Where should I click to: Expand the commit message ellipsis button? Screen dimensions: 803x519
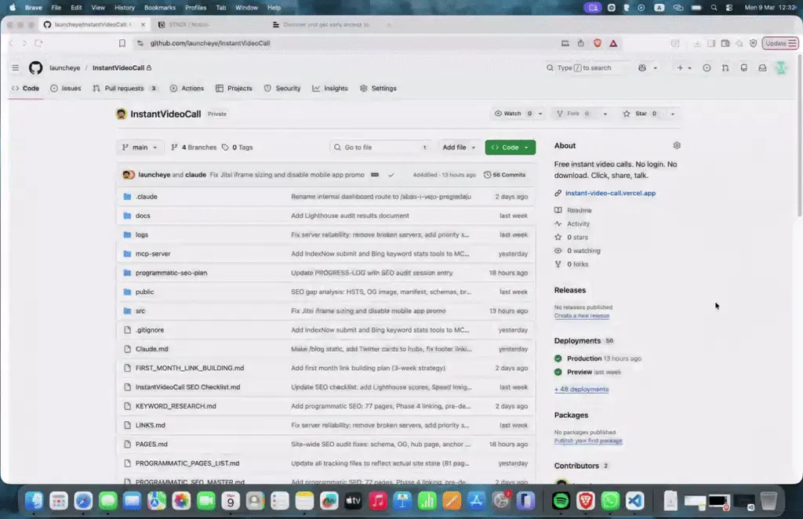375,175
